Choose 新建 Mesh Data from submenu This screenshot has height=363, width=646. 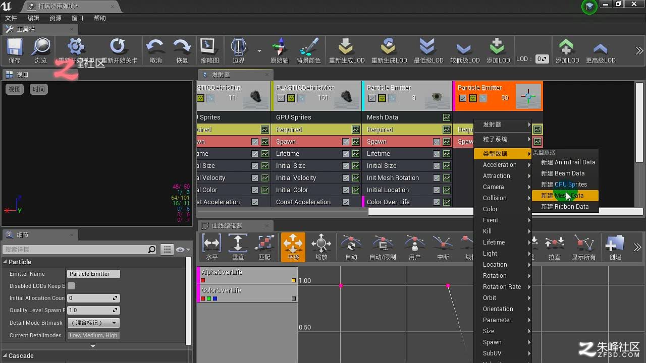[x=565, y=196]
